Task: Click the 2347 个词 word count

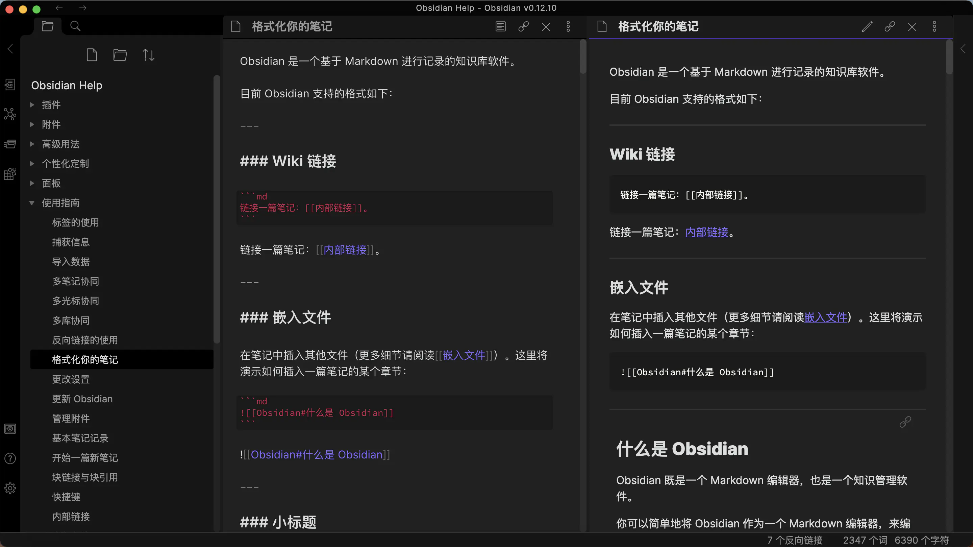Action: [865, 540]
